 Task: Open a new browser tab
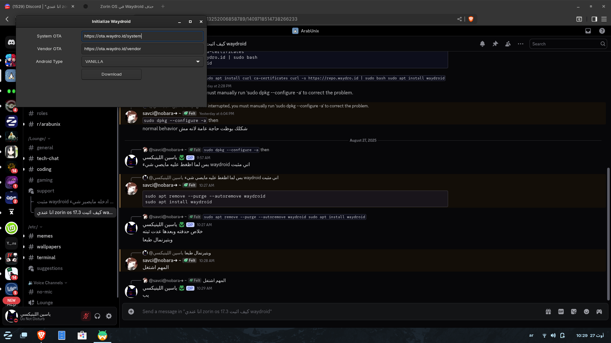(x=163, y=6)
